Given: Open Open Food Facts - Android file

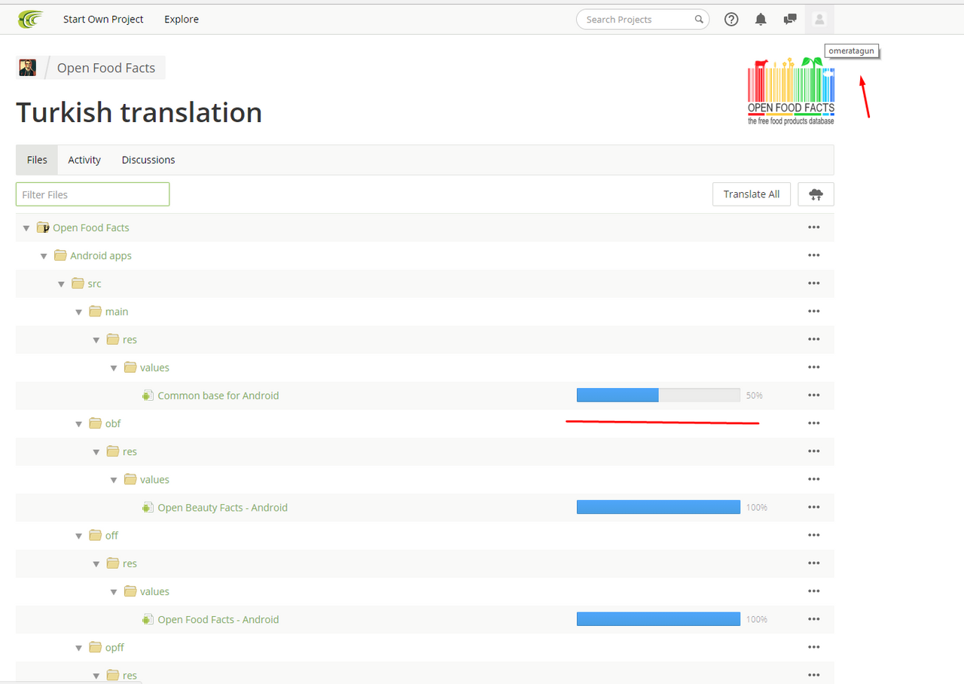Looking at the screenshot, I should point(218,619).
